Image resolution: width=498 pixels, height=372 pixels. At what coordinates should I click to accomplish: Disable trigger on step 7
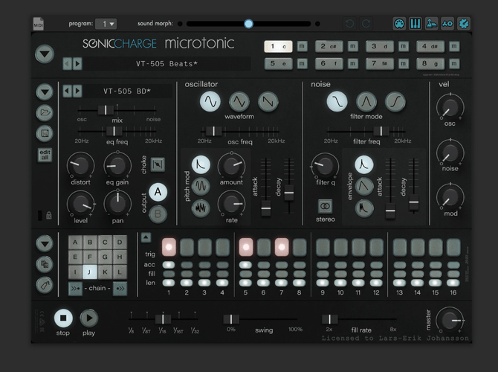tap(282, 247)
